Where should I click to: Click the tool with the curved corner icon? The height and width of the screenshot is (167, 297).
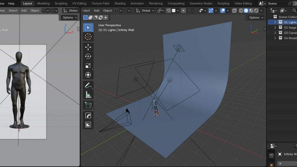pos(88,116)
